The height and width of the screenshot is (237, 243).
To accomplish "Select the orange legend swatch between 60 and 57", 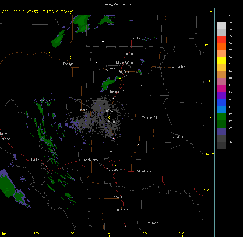I will pos(222,47).
